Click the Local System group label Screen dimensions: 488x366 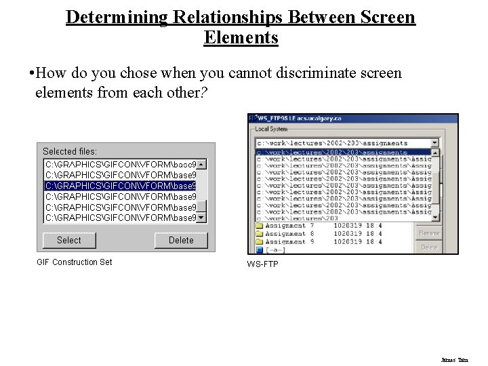click(x=271, y=129)
